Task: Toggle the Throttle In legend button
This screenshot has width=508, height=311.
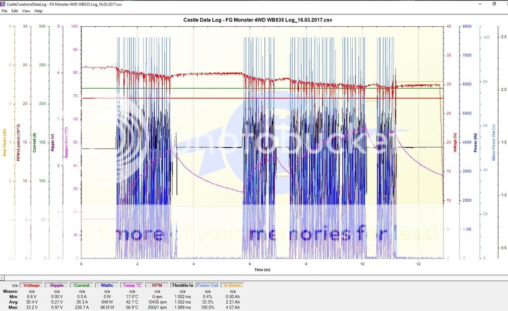Action: click(183, 285)
